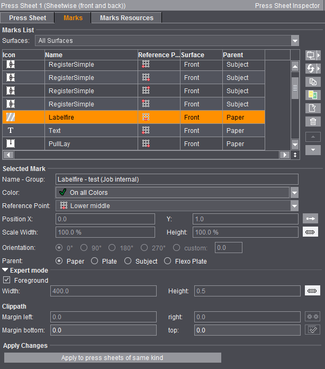Viewport: 325px width, 369px height.
Task: Open the Marks Resources tab
Action: click(127, 18)
